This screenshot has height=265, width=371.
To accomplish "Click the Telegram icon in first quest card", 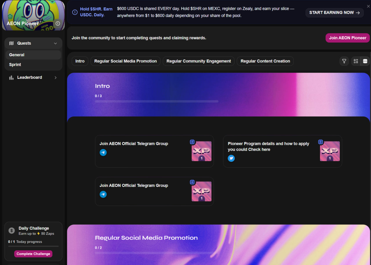I will point(103,152).
